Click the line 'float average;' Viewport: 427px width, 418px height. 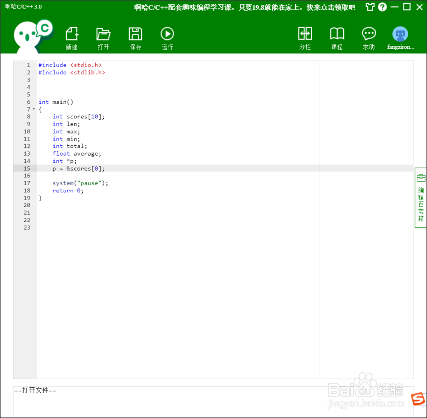pos(77,154)
